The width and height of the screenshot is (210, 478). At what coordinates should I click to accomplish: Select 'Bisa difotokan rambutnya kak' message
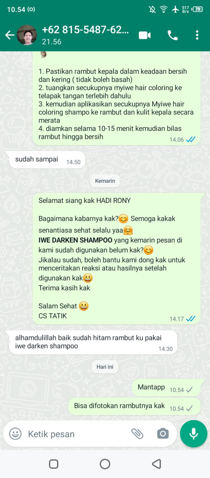point(134,406)
